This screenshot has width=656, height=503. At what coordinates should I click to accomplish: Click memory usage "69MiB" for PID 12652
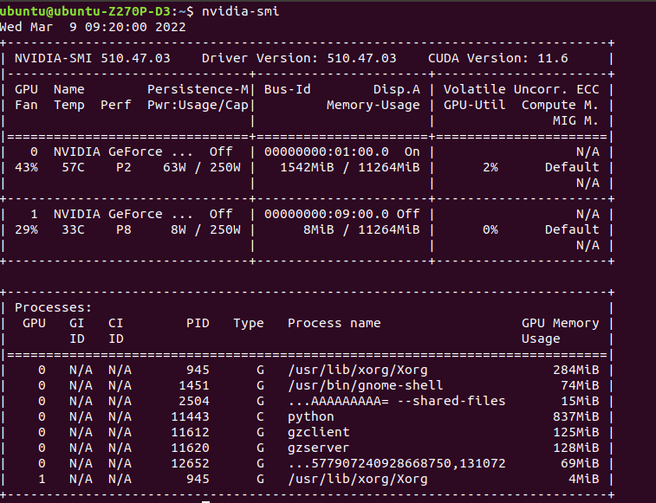pos(580,464)
